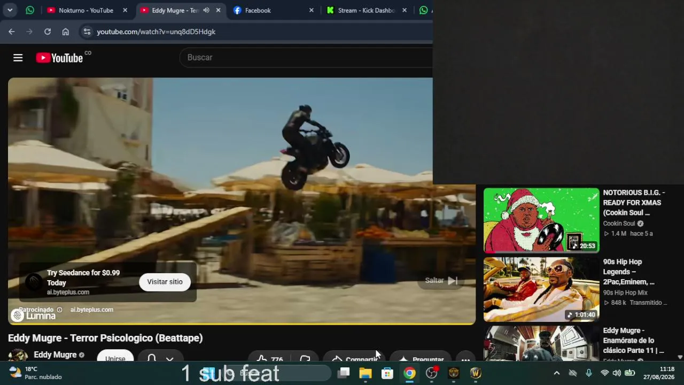Open Task View in the taskbar
684x385 pixels.
344,373
